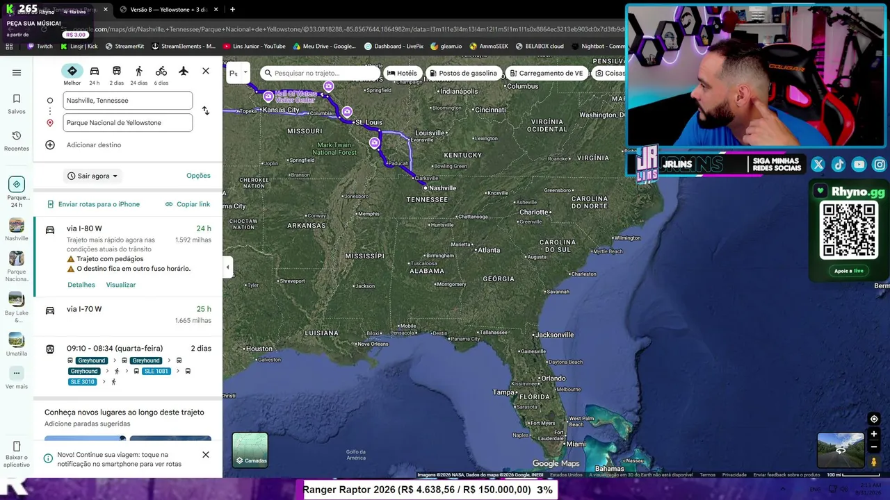This screenshot has width=890, height=500.
Task: Collapse the side panel with the arrow
Action: click(227, 267)
